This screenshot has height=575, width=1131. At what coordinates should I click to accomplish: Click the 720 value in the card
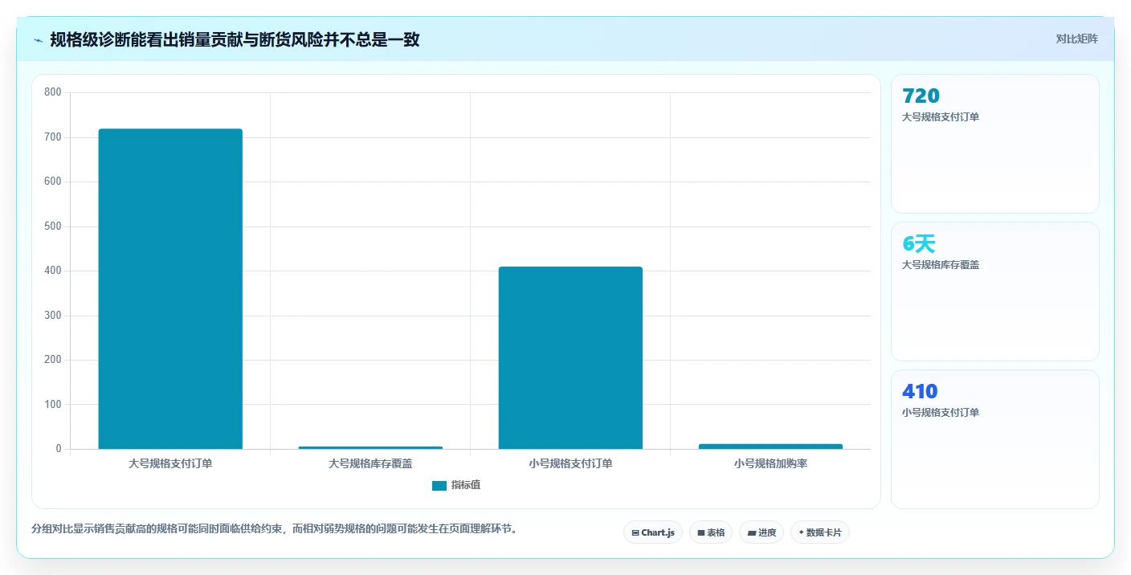[x=921, y=96]
